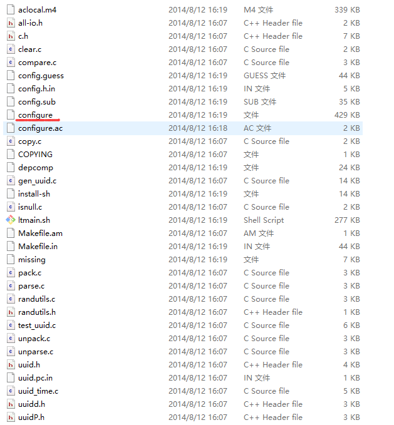Select the randutils.h header icon

click(x=11, y=312)
